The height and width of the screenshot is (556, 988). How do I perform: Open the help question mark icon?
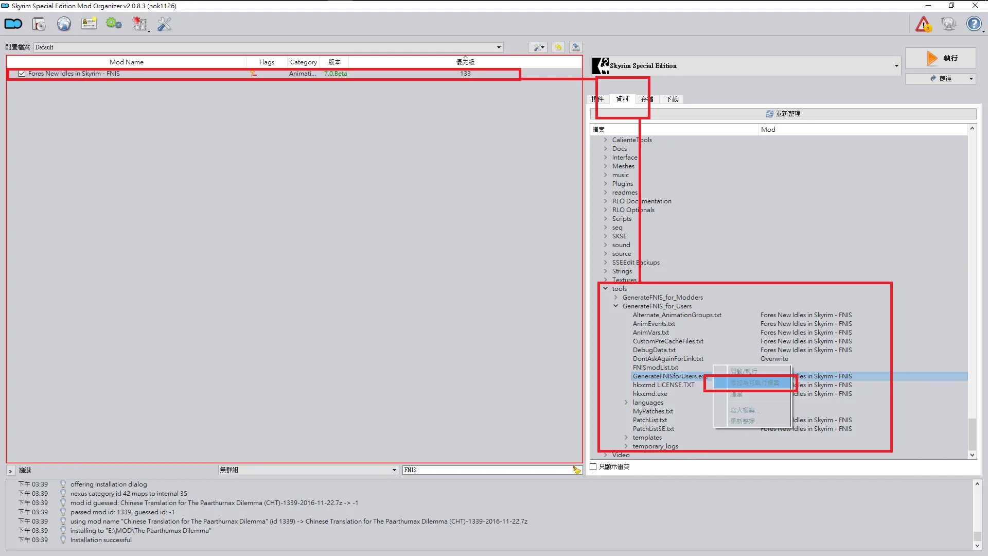tap(974, 24)
